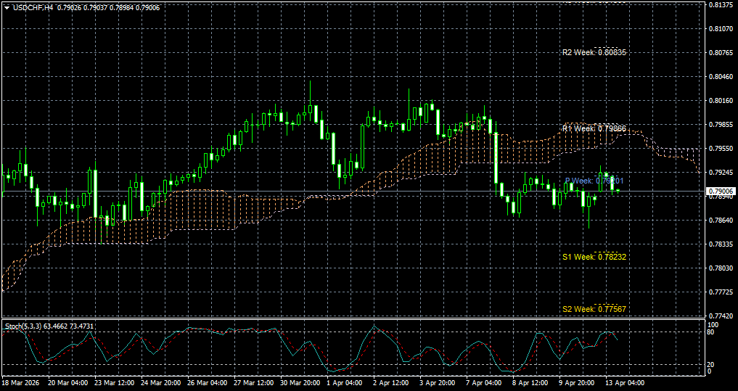This screenshot has width=738, height=391.
Task: Click the stochastic 100 scale label
Action: 713,325
